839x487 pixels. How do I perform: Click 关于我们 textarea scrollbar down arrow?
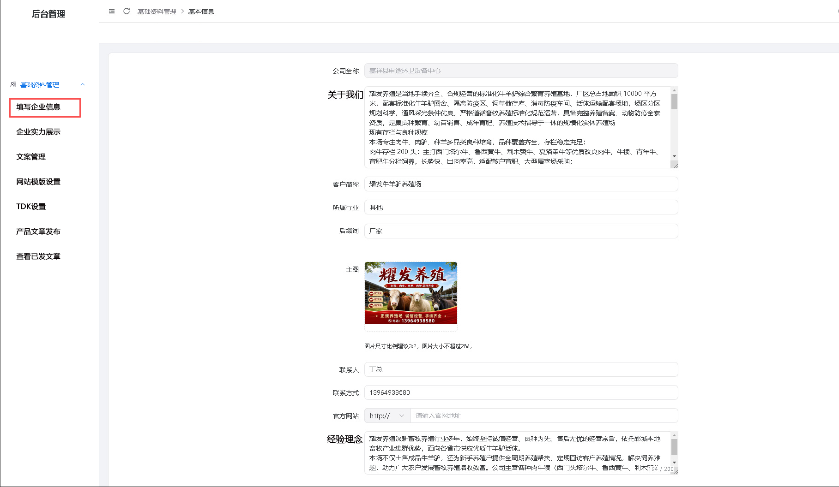674,156
